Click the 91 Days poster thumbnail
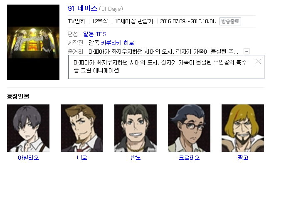The image size is (291, 208). coord(33,42)
